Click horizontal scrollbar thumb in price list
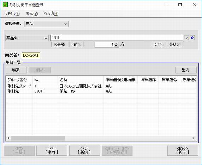The width and height of the screenshot is (202, 165). (38, 138)
